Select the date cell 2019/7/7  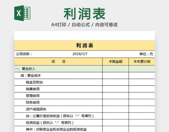pyautogui.click(x=80, y=54)
